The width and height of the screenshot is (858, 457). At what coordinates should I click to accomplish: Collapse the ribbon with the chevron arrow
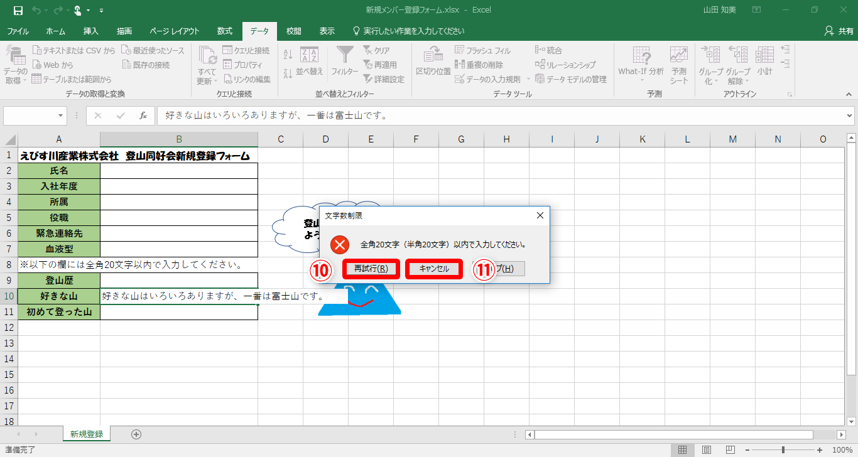coord(848,94)
